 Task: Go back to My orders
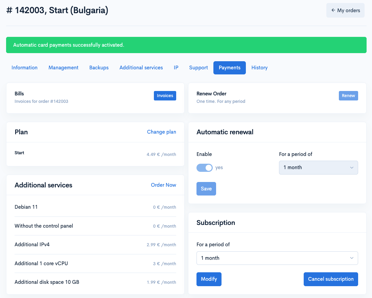pyautogui.click(x=345, y=10)
